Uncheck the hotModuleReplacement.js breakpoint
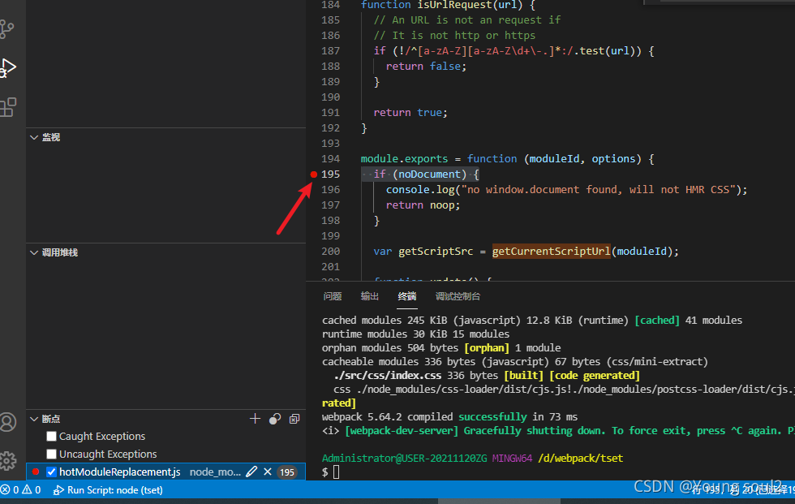Viewport: 795px width, 504px height. 51,472
